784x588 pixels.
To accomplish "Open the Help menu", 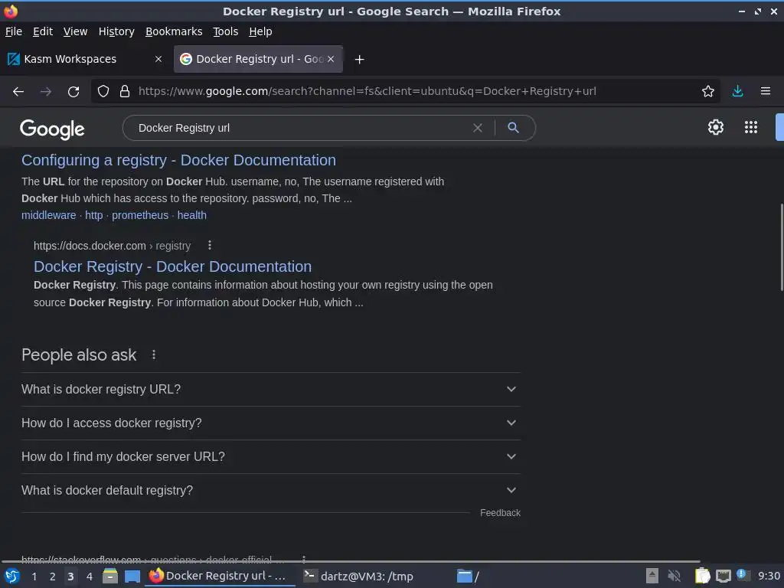I will 260,31.
